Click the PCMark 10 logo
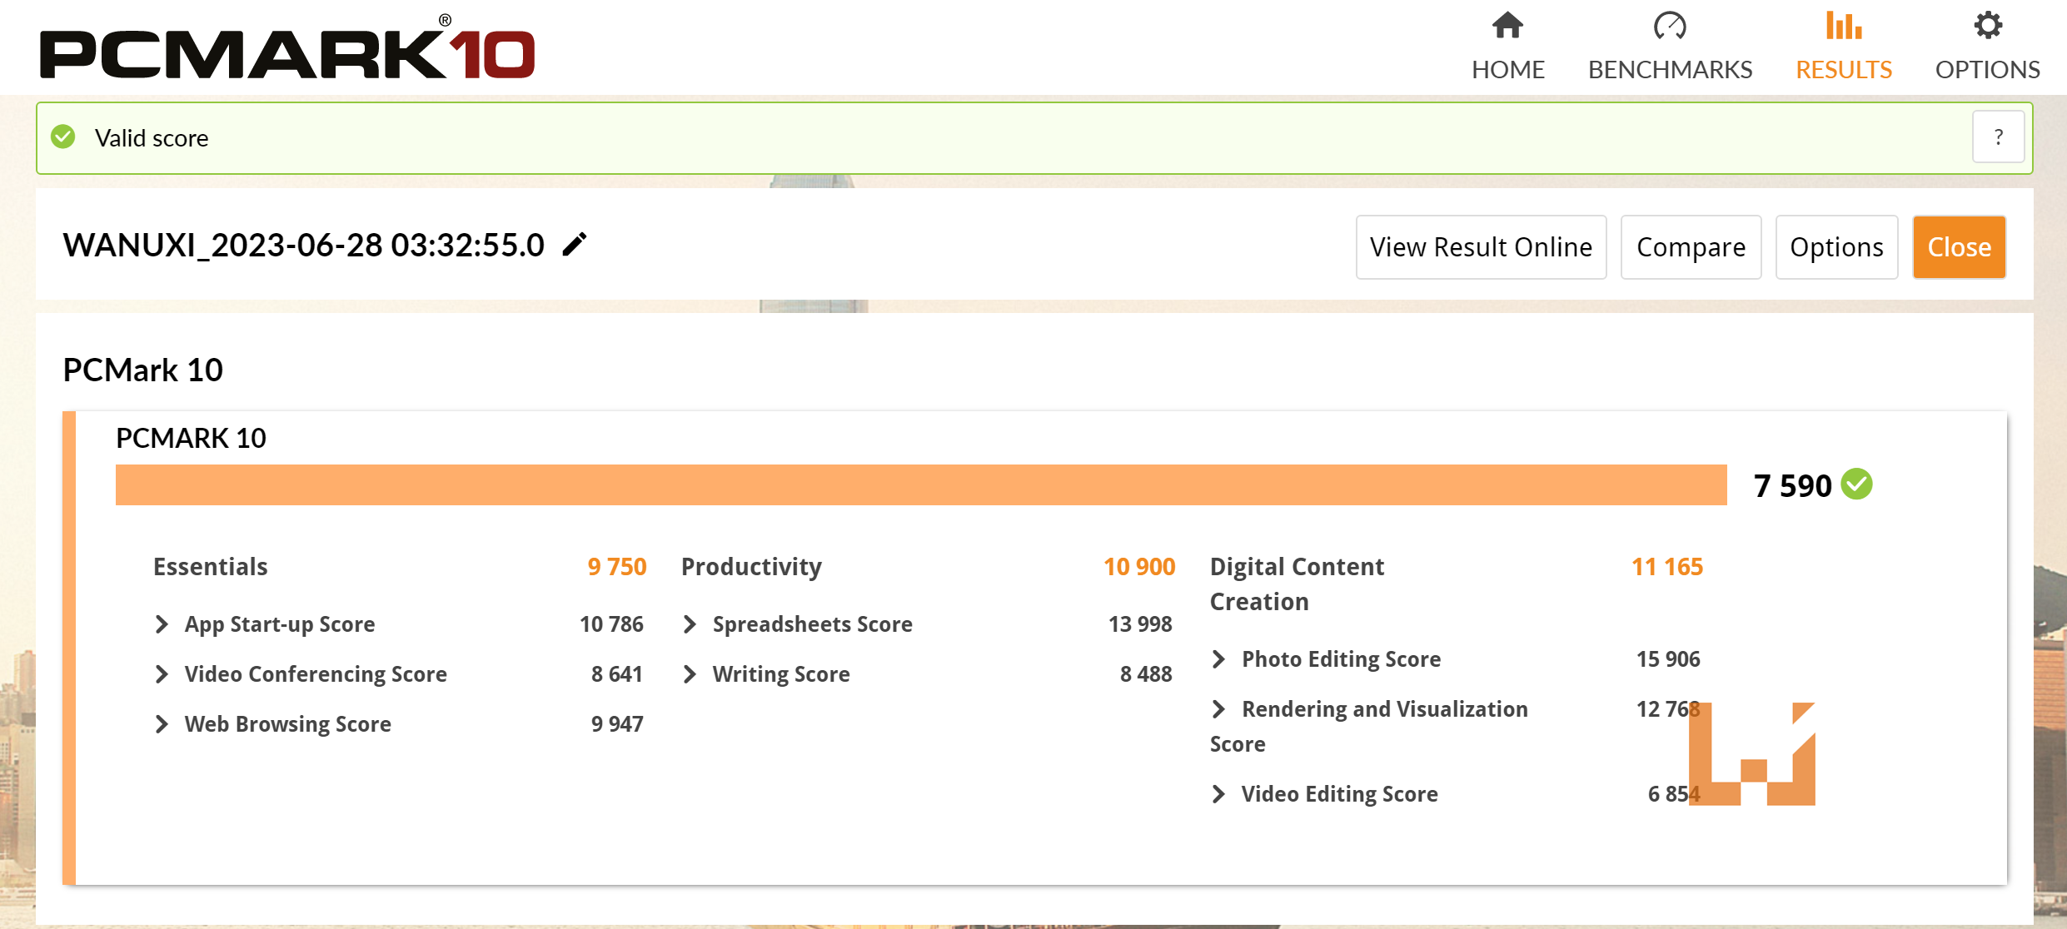Viewport: 2067px width, 929px height. coord(287,52)
